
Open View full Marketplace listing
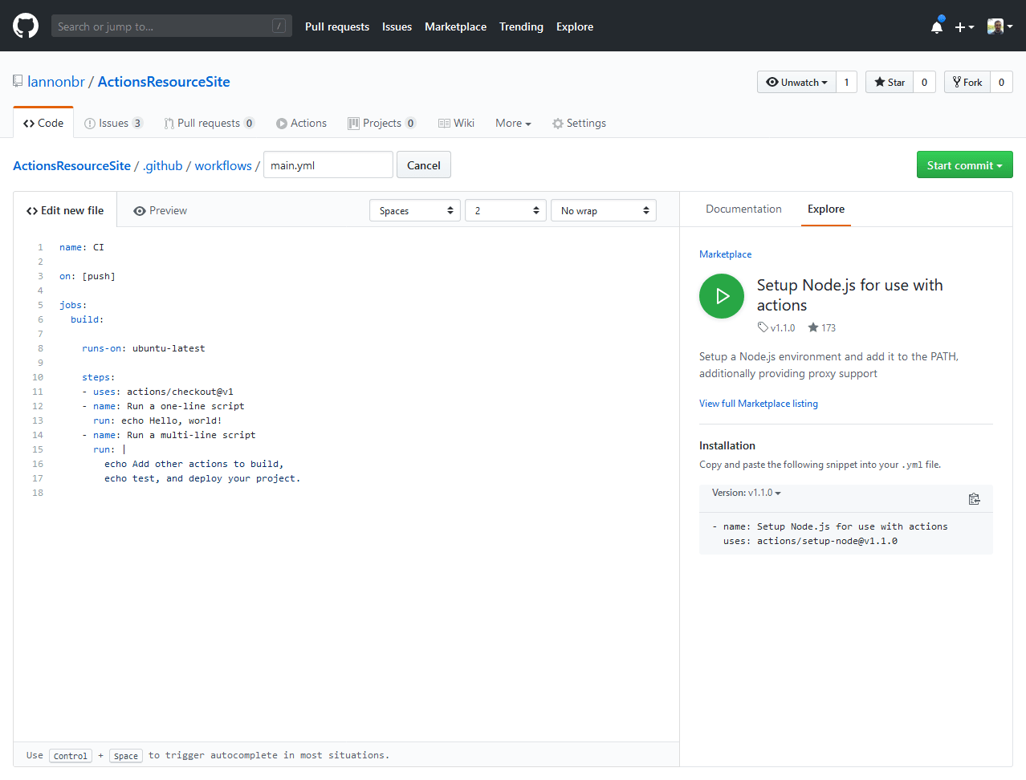[x=759, y=404]
